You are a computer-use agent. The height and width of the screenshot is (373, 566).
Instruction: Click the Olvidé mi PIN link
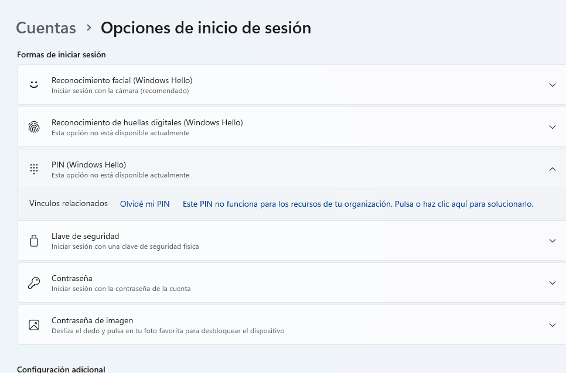point(145,204)
